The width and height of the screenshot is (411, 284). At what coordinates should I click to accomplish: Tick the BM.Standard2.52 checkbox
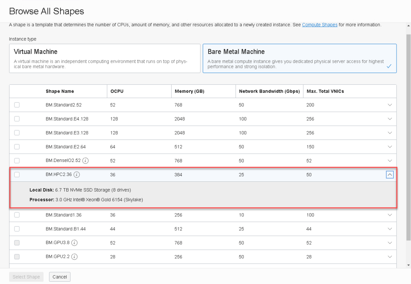click(17, 105)
